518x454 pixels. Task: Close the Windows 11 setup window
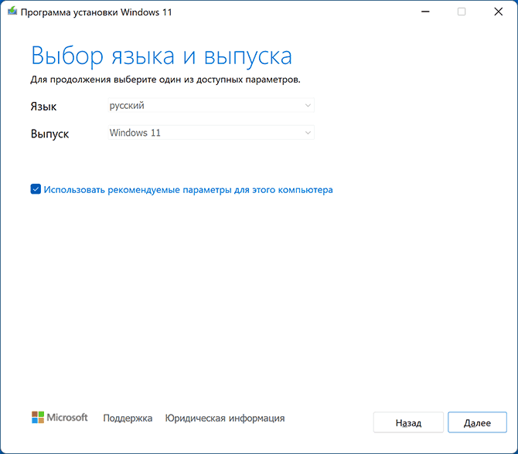(x=498, y=12)
